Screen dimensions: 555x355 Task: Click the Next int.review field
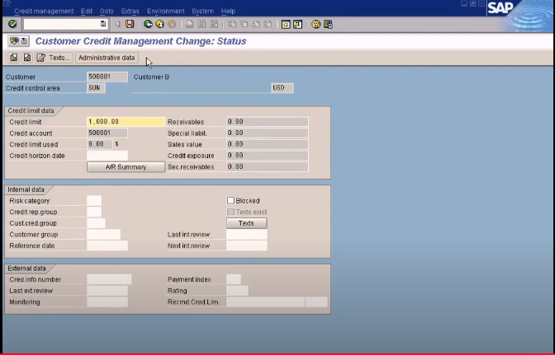pyautogui.click(x=247, y=245)
